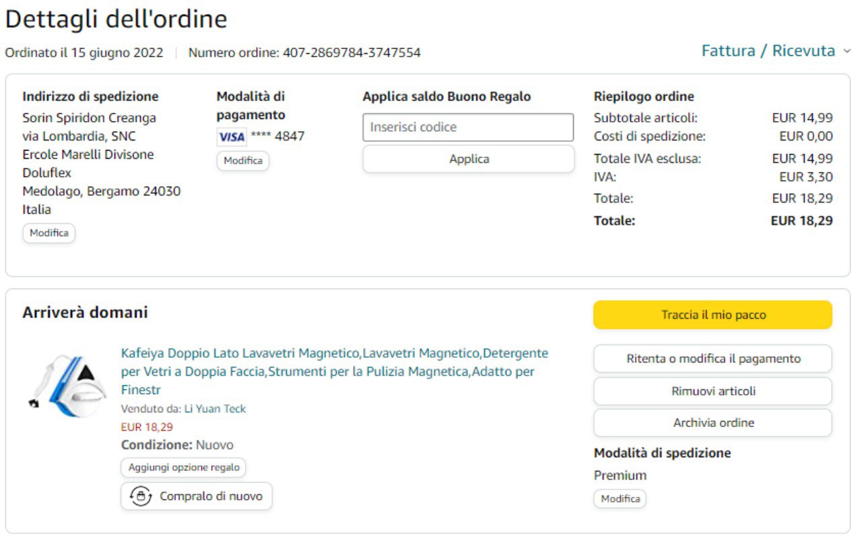The height and width of the screenshot is (544, 862).
Task: Focus the Inserisci codice gift card field
Action: click(468, 127)
